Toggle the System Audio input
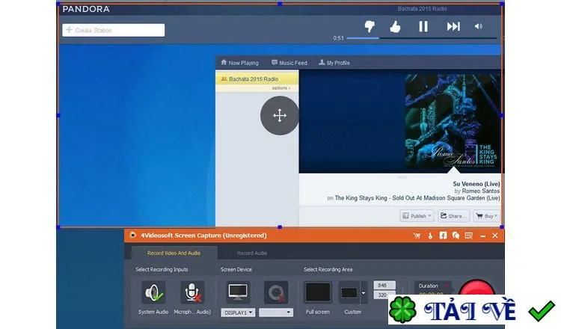This screenshot has height=329, width=561. [x=153, y=292]
